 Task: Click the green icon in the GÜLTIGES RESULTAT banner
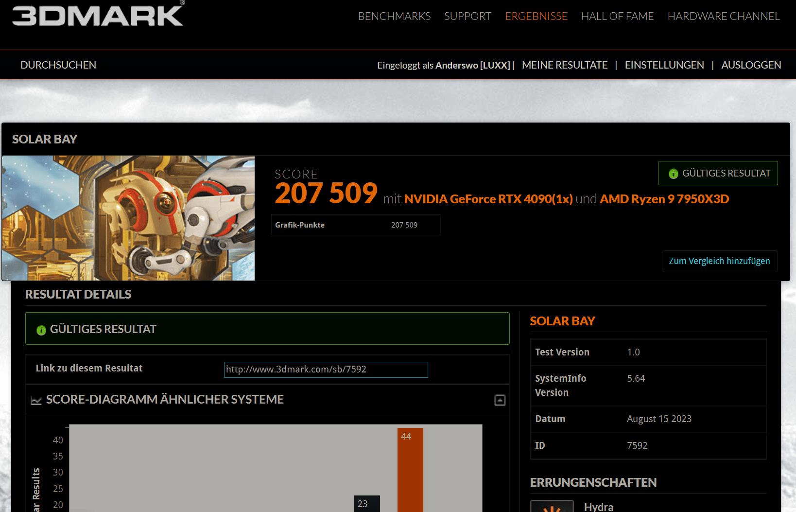click(41, 330)
